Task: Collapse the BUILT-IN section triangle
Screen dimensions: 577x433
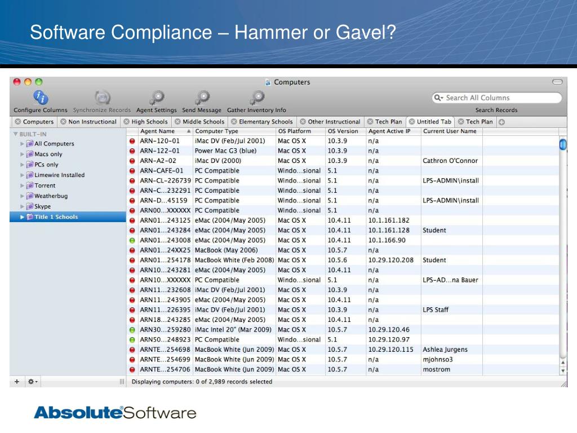Action: [x=15, y=134]
